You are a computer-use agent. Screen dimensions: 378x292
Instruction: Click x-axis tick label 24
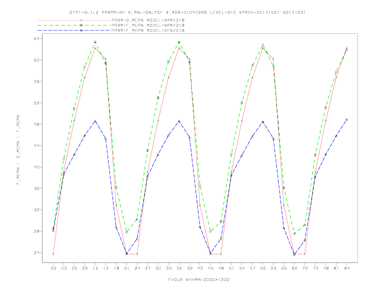coord(137,268)
